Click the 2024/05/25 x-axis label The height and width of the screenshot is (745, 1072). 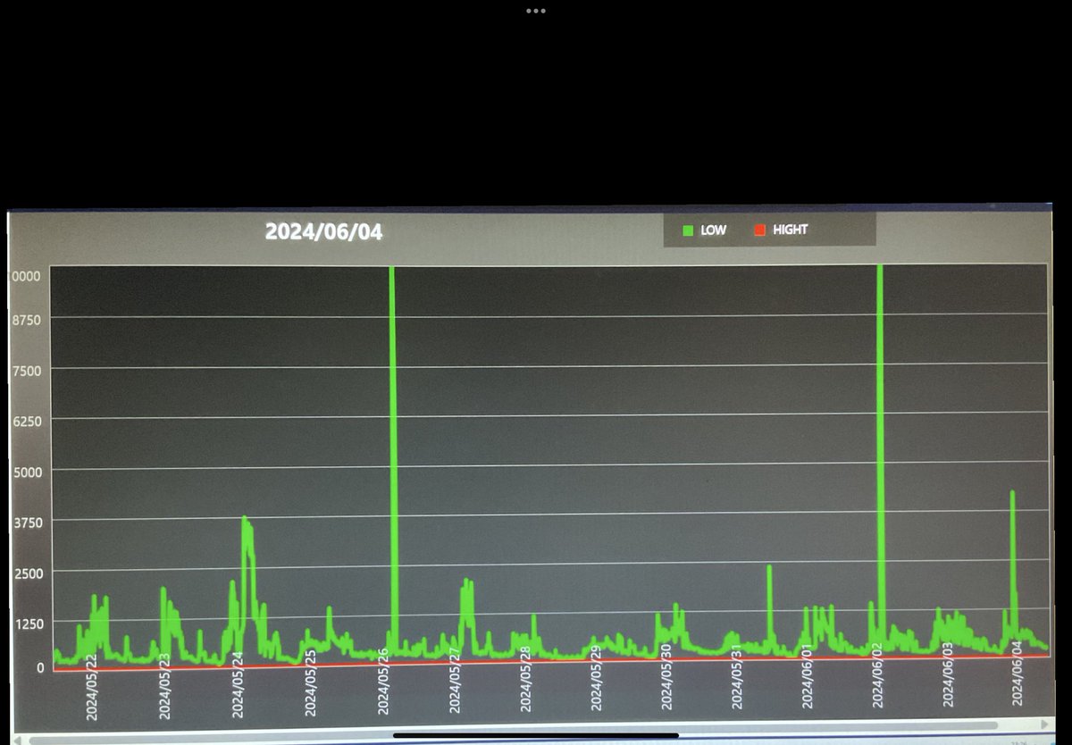[x=310, y=682]
